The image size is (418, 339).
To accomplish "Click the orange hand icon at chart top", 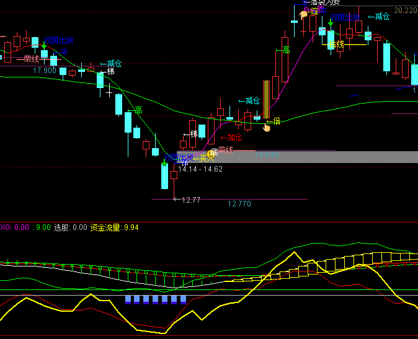I will [303, 14].
